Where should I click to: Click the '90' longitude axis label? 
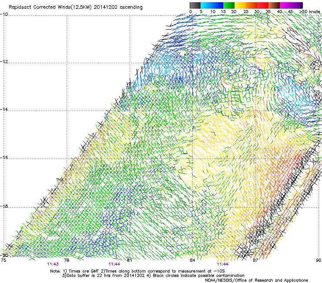(319, 260)
